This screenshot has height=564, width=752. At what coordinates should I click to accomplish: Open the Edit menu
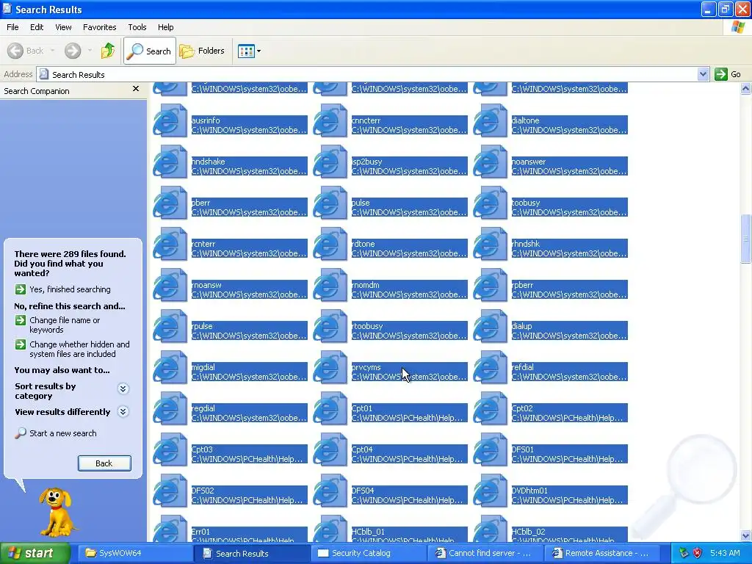point(37,27)
